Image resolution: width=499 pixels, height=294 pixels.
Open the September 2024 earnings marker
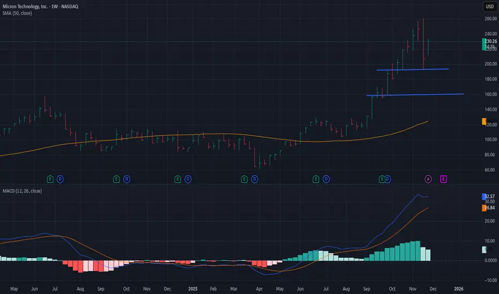tap(117, 179)
